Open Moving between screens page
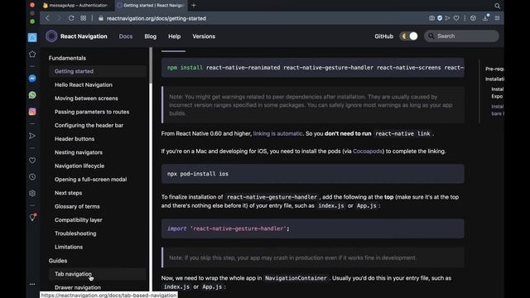The width and height of the screenshot is (530, 298). click(x=86, y=99)
